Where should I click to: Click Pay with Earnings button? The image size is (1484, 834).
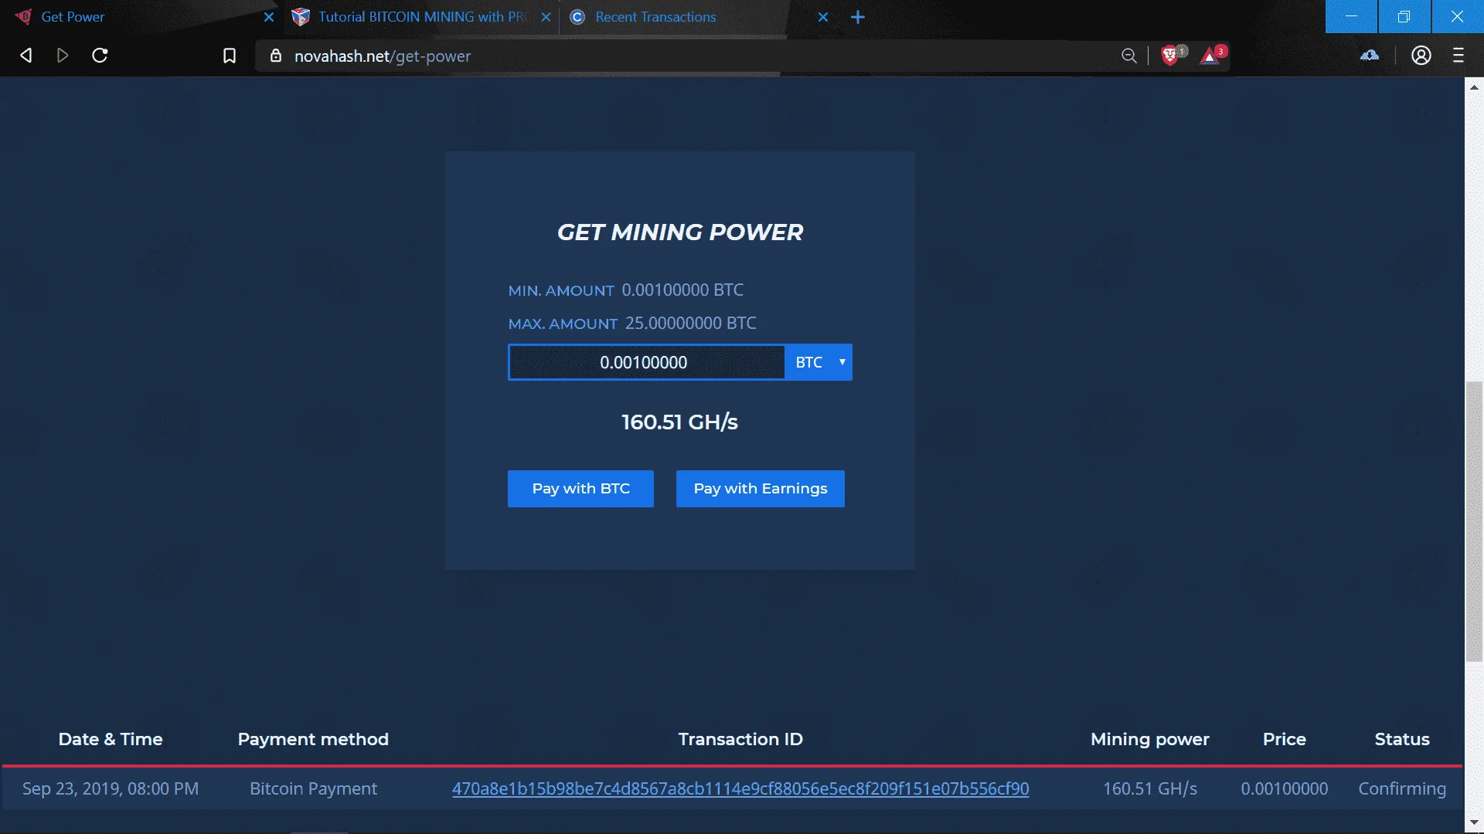[x=760, y=489]
